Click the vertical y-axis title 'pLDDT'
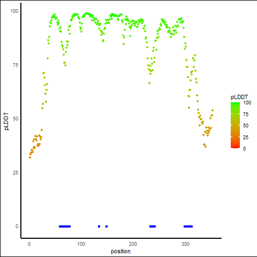The width and height of the screenshot is (257, 257). pos(6,122)
